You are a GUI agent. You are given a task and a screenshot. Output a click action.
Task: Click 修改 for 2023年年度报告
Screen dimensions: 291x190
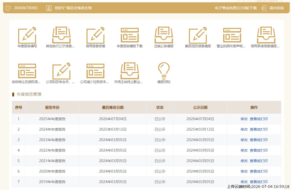pyautogui.click(x=244, y=140)
